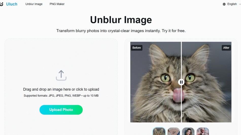This screenshot has width=241, height=135.
Task: Open the English language selector
Action: [232, 4]
